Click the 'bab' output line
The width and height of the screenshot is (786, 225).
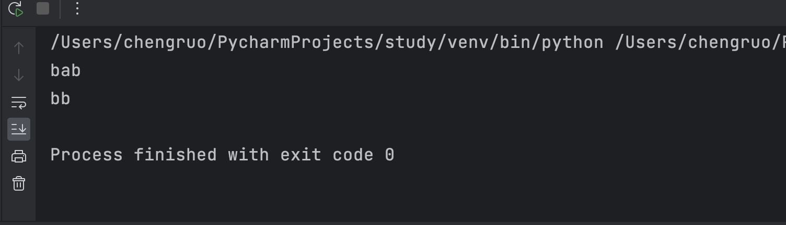click(x=65, y=70)
